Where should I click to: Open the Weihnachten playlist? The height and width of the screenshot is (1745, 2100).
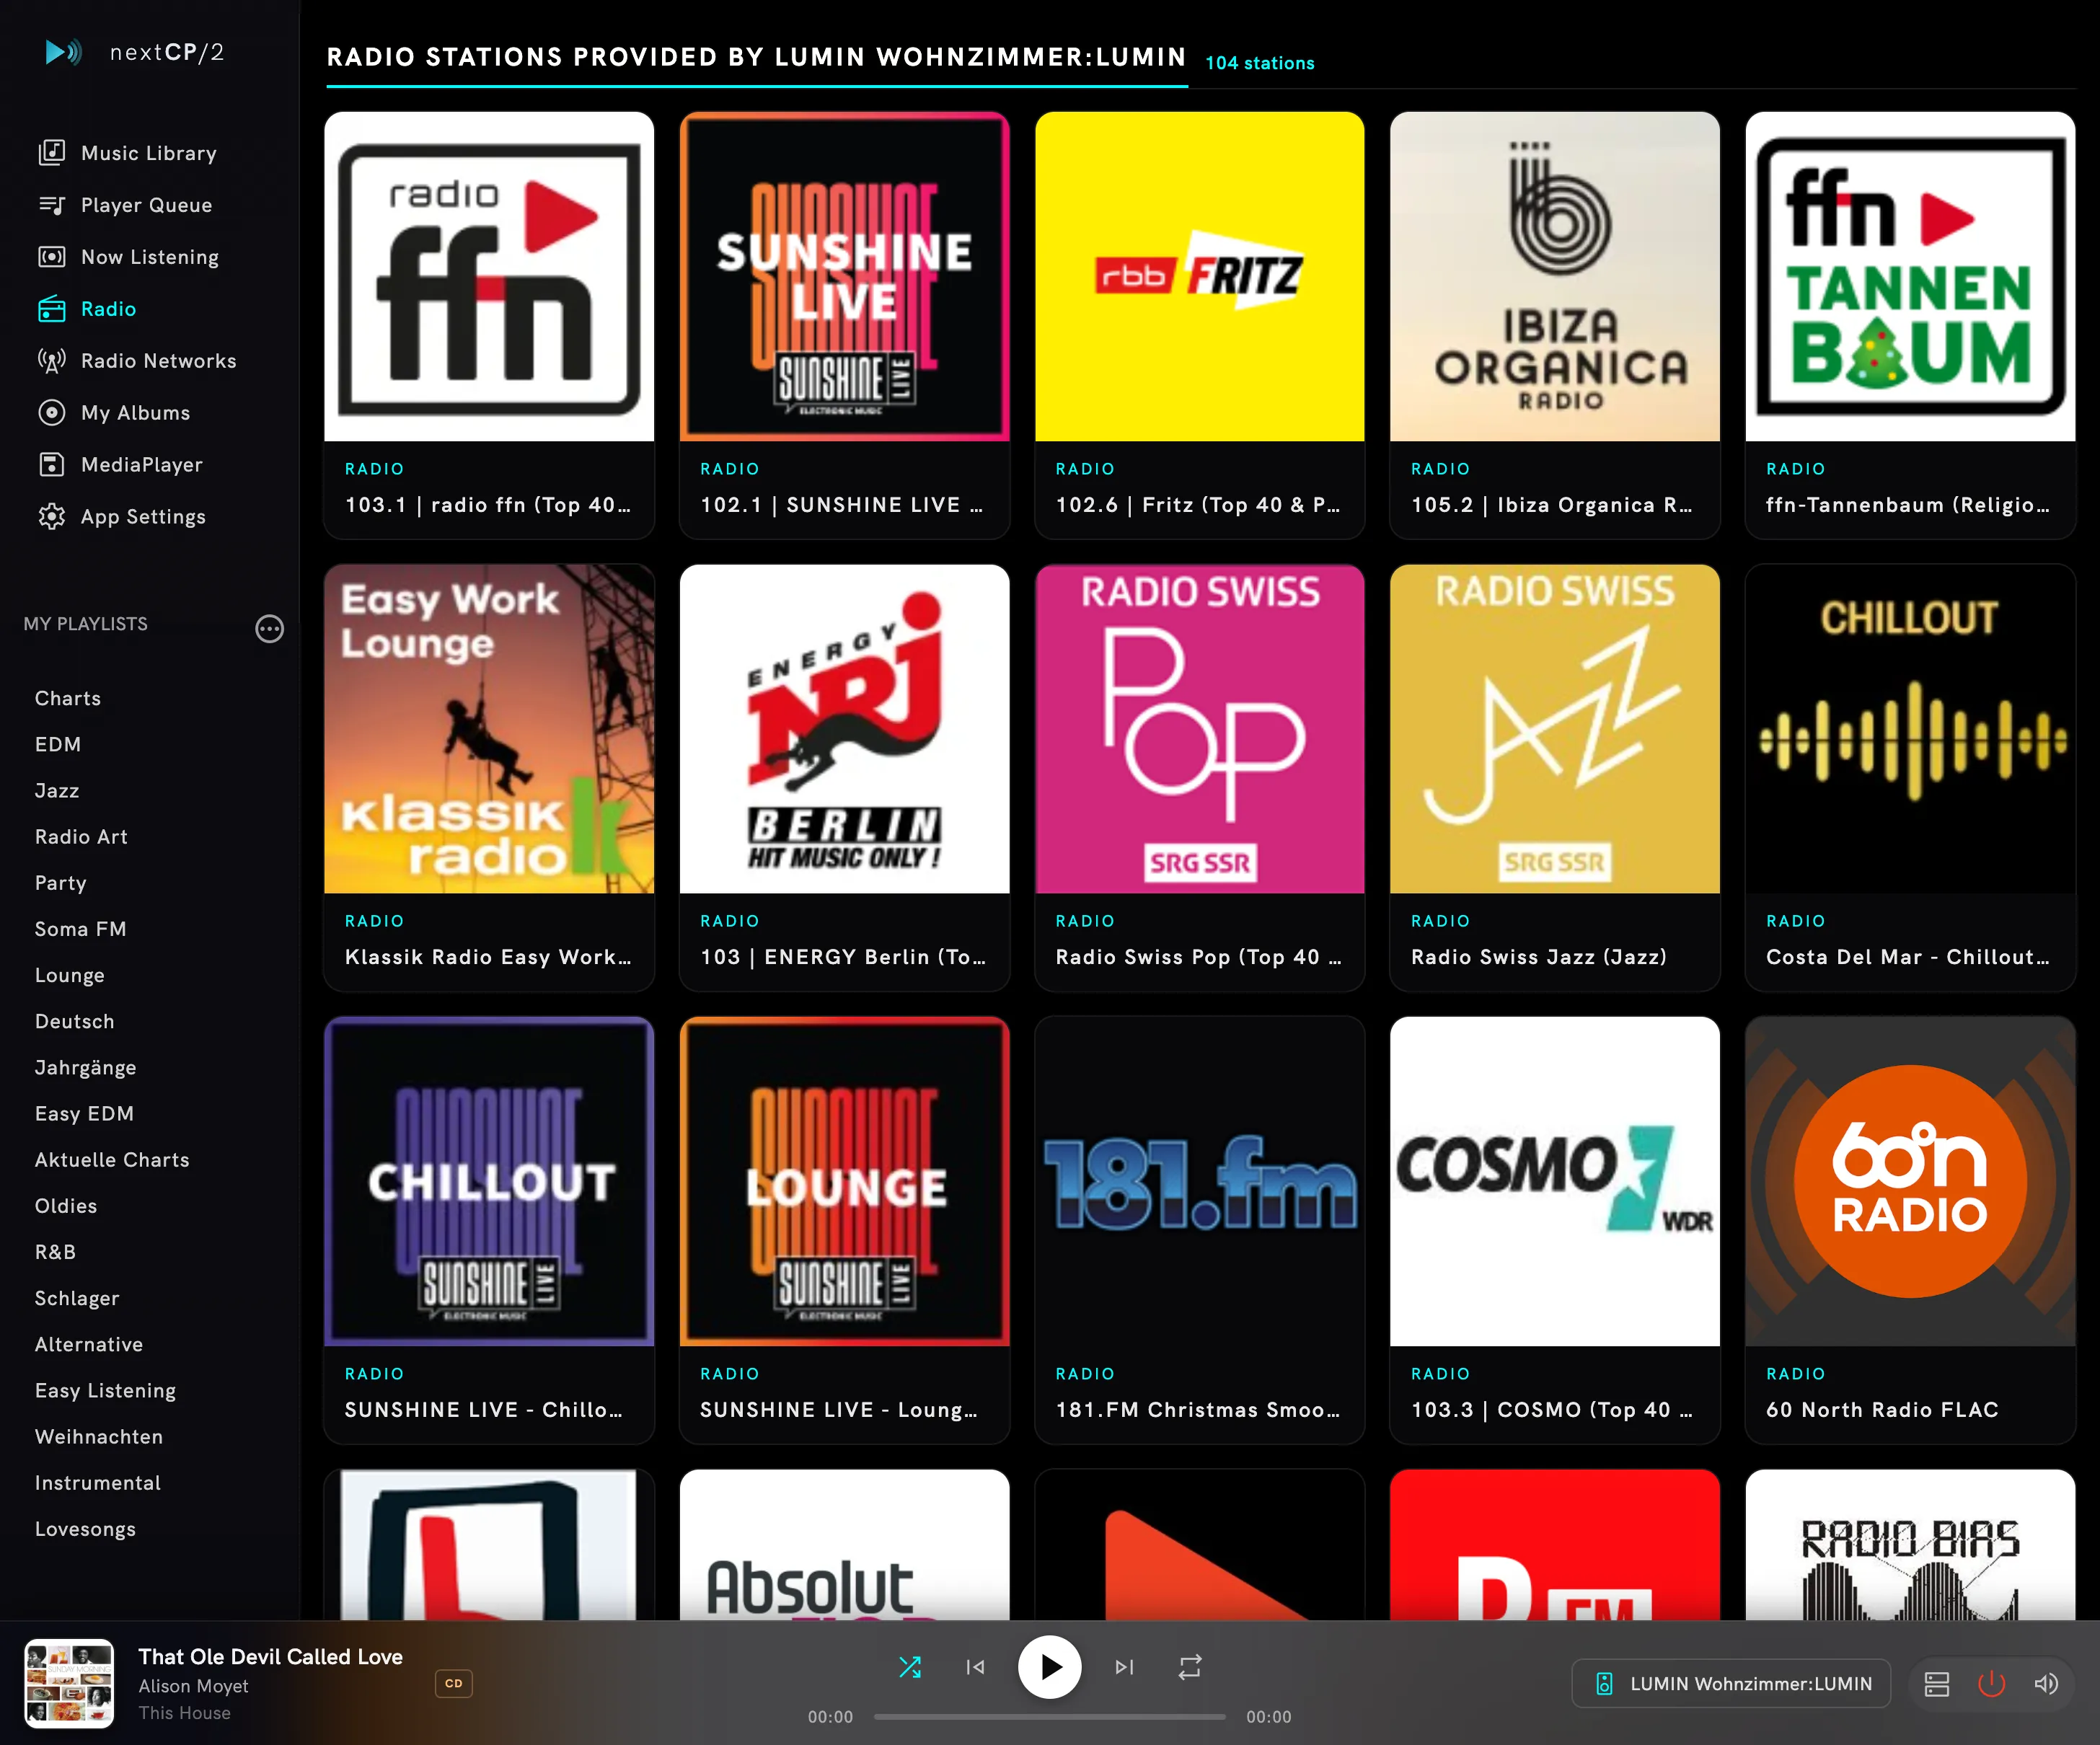(99, 1436)
